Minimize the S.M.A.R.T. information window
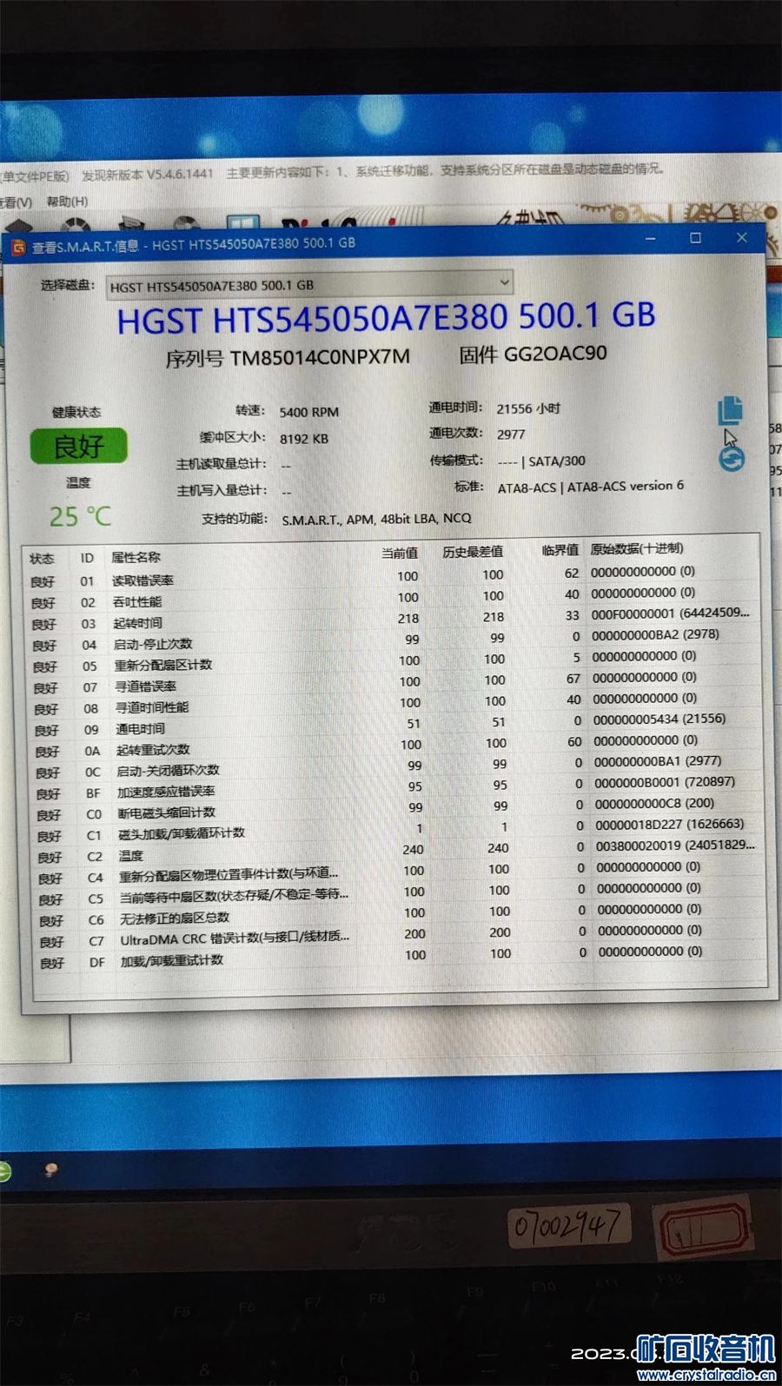Screen dimensions: 782x1386 [x=651, y=239]
